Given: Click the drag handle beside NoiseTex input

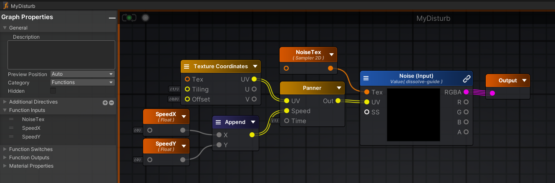Looking at the screenshot, I should click(12, 119).
